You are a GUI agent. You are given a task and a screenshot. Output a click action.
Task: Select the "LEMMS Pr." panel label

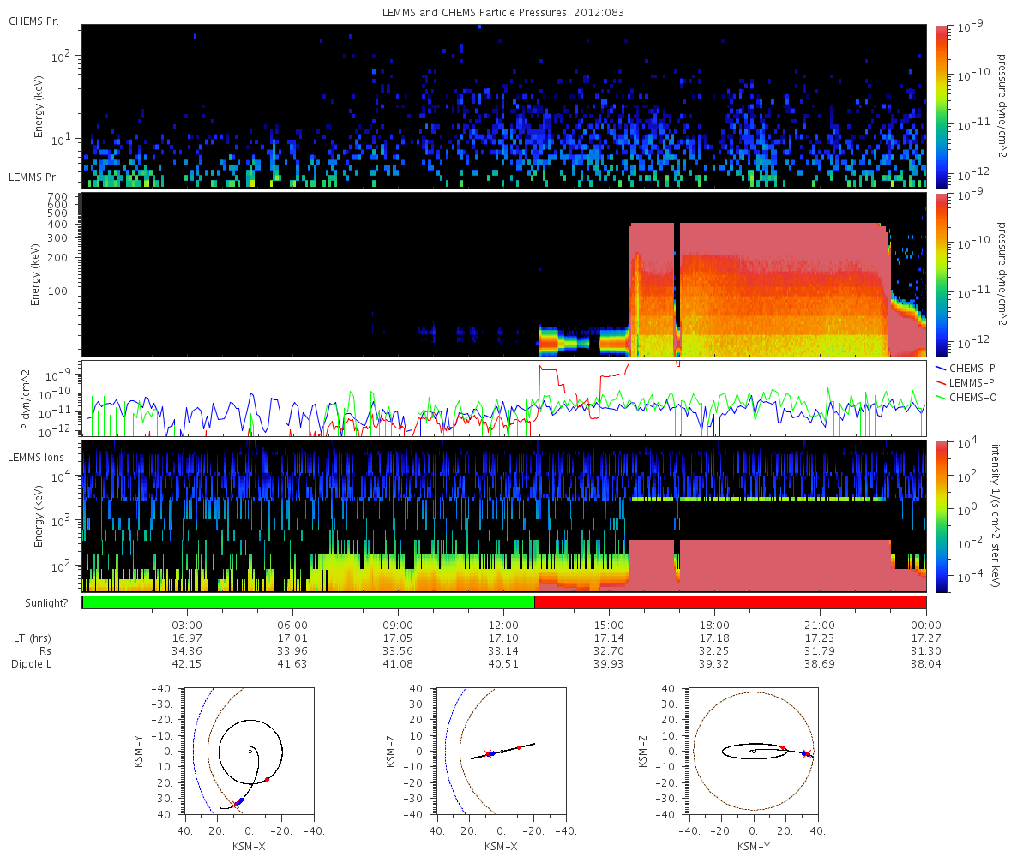pos(33,177)
